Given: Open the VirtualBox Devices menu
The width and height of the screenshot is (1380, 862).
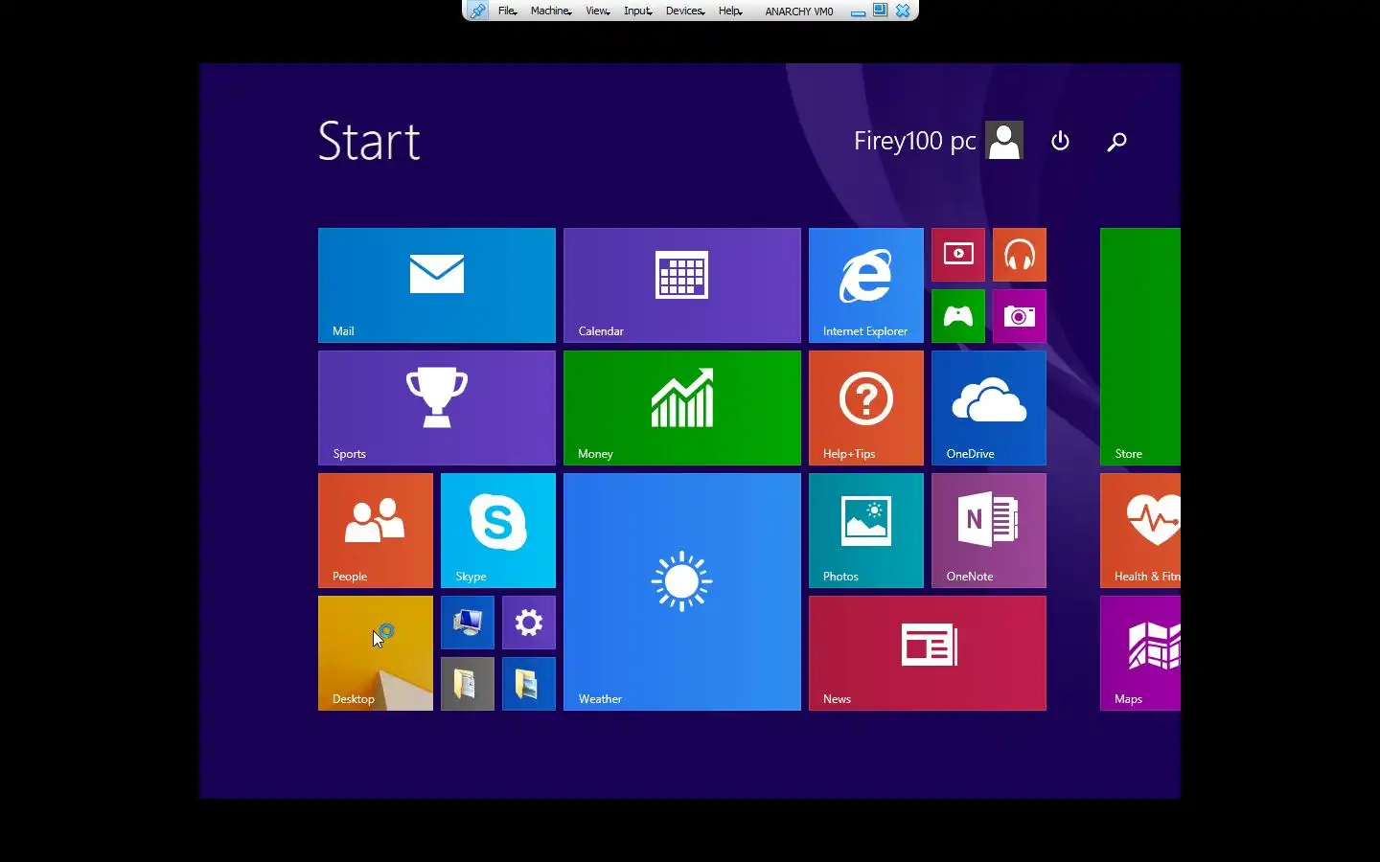Looking at the screenshot, I should click(x=685, y=11).
